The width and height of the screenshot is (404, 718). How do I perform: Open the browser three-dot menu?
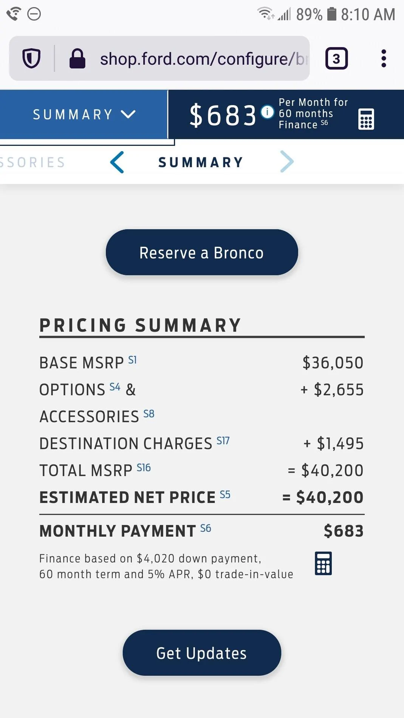[384, 59]
